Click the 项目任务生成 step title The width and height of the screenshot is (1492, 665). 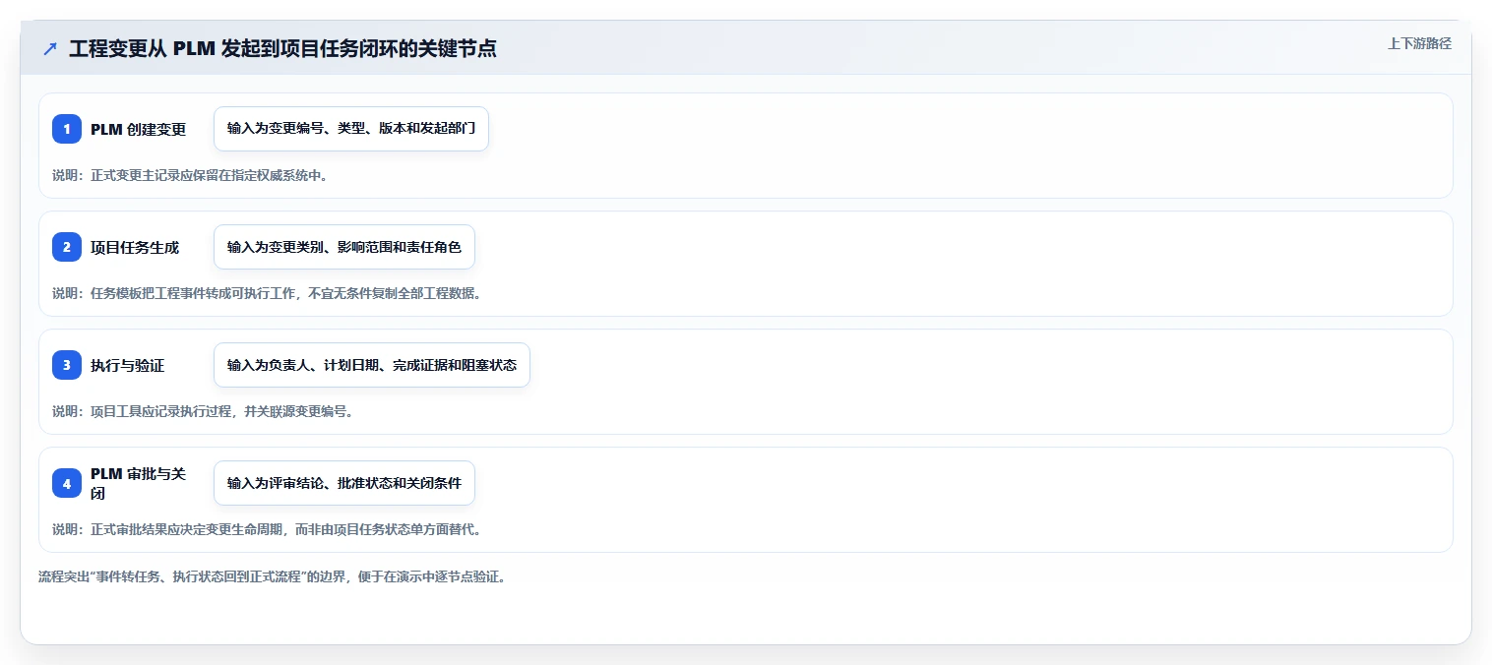(x=135, y=247)
